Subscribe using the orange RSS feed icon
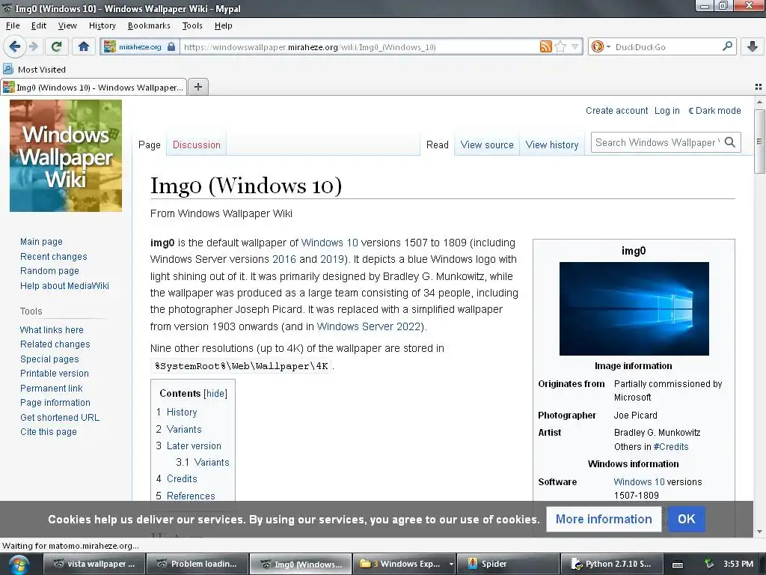Screen dimensions: 766x575 point(545,46)
